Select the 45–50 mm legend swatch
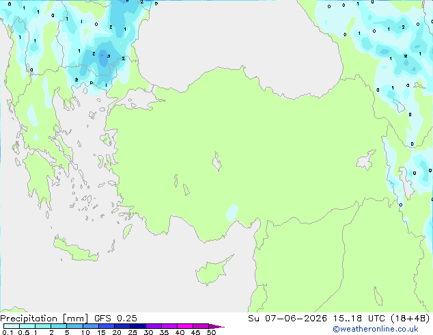 pos(201,326)
